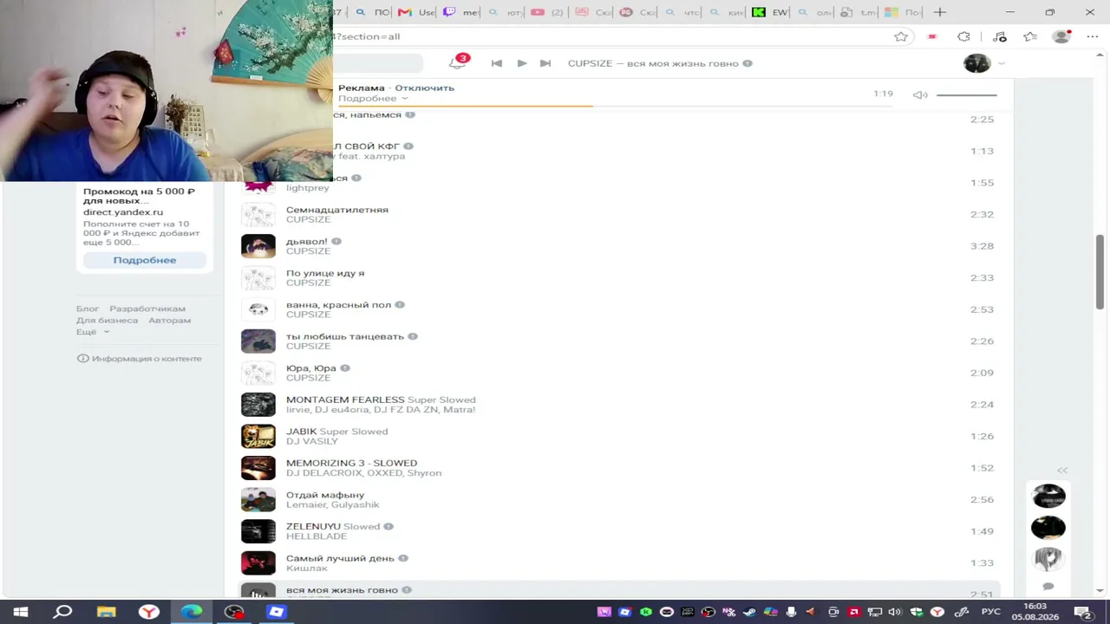Bookmark this page with the star icon
Screen dimensions: 1110x624
coord(901,36)
